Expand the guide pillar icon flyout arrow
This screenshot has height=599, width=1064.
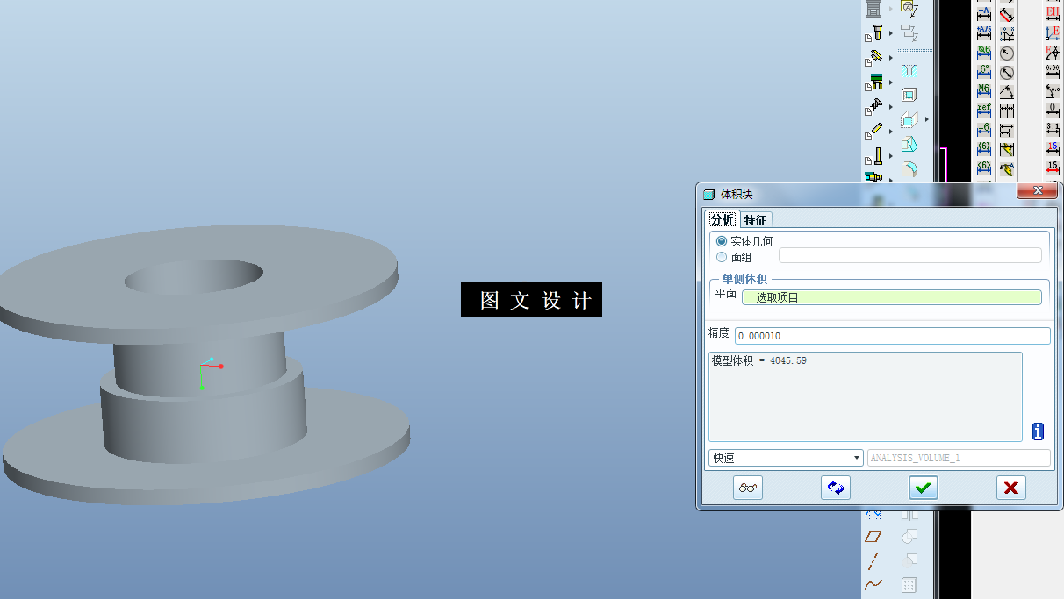pyautogui.click(x=890, y=156)
